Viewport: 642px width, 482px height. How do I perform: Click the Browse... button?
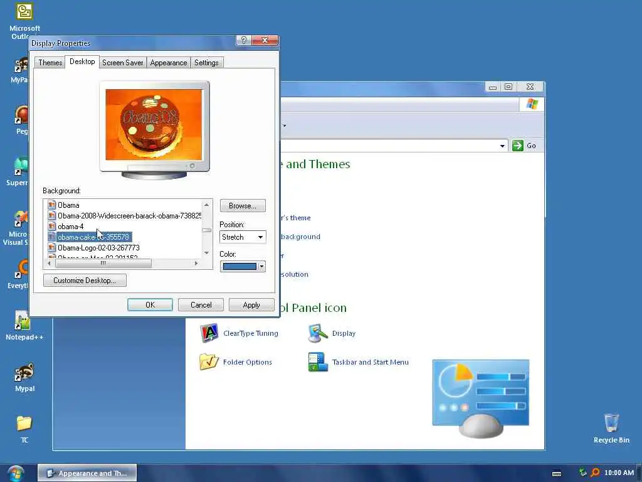point(243,206)
